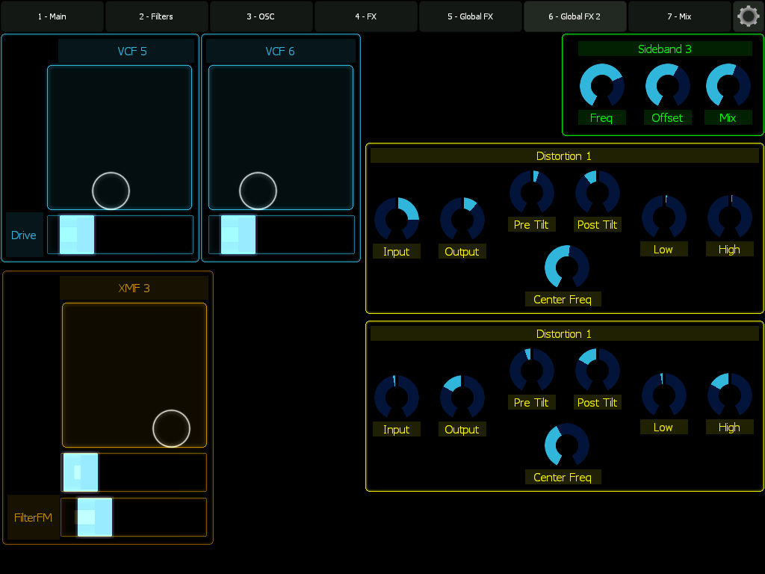Click the Sideband 3 Mix knob
The height and width of the screenshot is (574, 765).
coord(728,85)
